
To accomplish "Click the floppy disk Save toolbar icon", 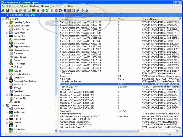I will (7, 10).
